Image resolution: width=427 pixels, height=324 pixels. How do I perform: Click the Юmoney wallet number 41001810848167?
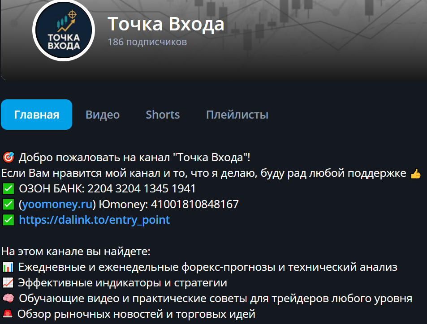(195, 205)
